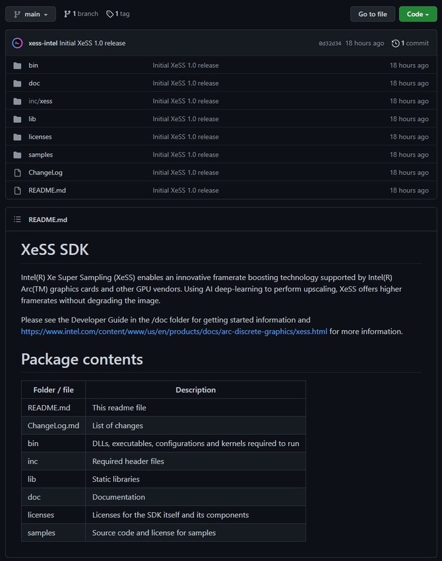Click the XeSS SDK heading
The height and width of the screenshot is (561, 442).
pyautogui.click(x=55, y=249)
